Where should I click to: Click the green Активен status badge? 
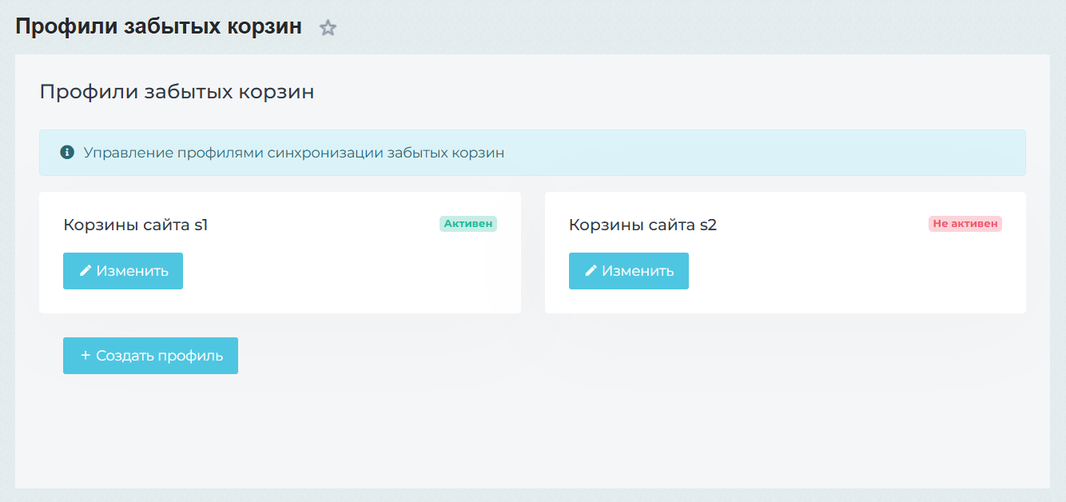467,224
